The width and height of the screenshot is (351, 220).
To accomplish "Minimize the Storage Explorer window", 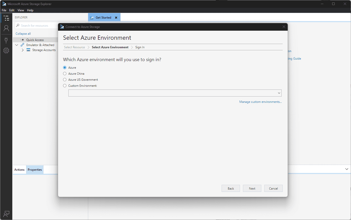I will (322, 4).
